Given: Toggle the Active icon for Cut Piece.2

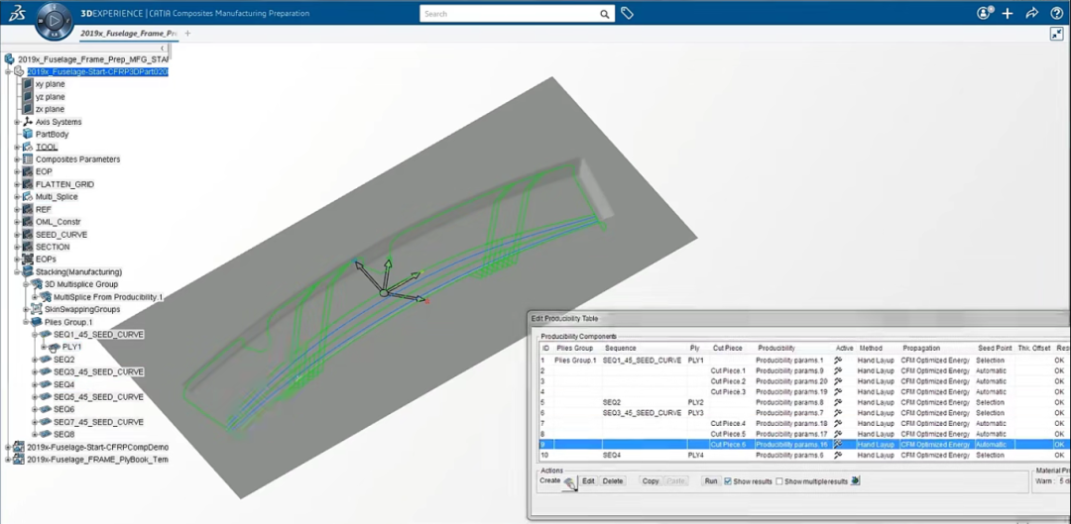Looking at the screenshot, I should (837, 380).
